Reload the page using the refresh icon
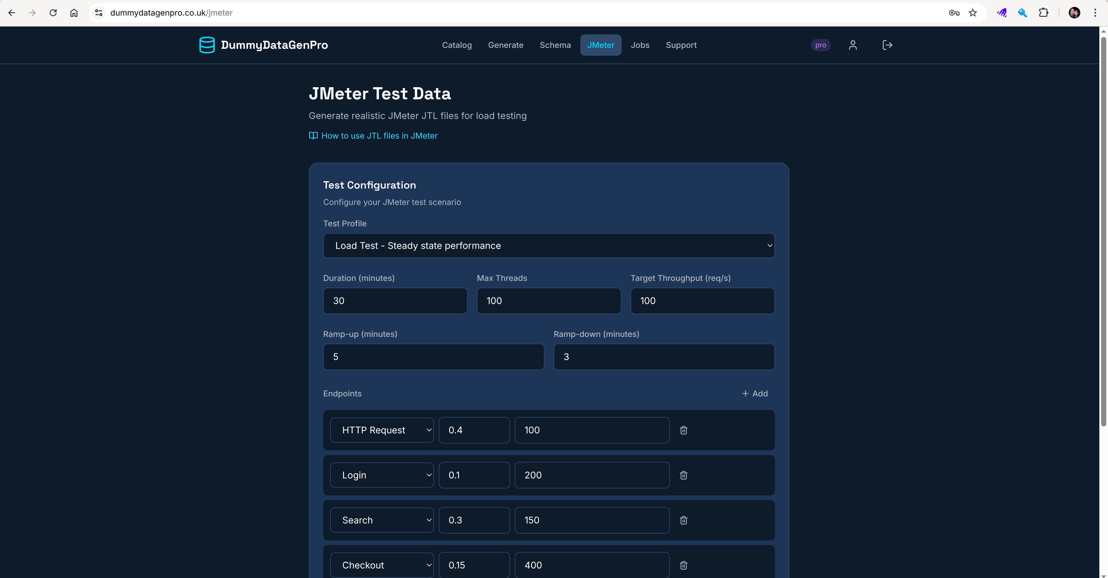Screen dimensions: 1108x578 (53, 12)
